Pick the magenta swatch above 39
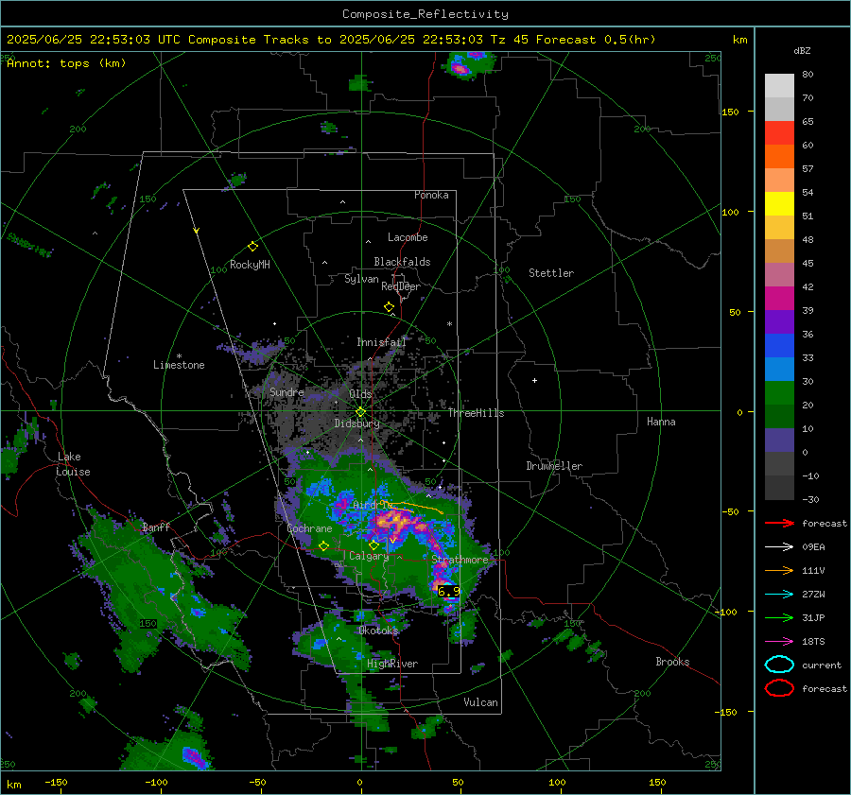The height and width of the screenshot is (795, 851). [779, 298]
